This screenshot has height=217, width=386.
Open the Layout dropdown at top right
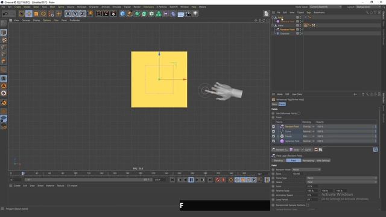click(x=369, y=7)
